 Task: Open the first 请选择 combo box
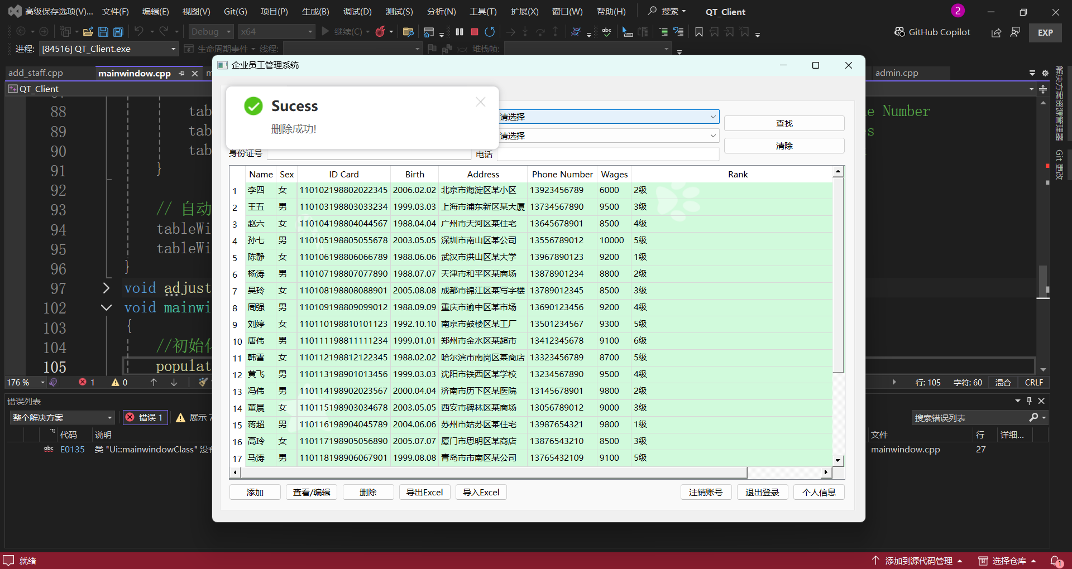(x=607, y=117)
